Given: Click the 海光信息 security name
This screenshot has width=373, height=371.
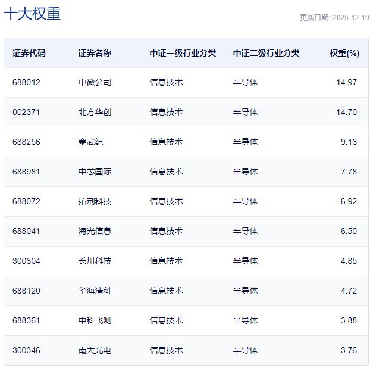Looking at the screenshot, I should point(95,231).
